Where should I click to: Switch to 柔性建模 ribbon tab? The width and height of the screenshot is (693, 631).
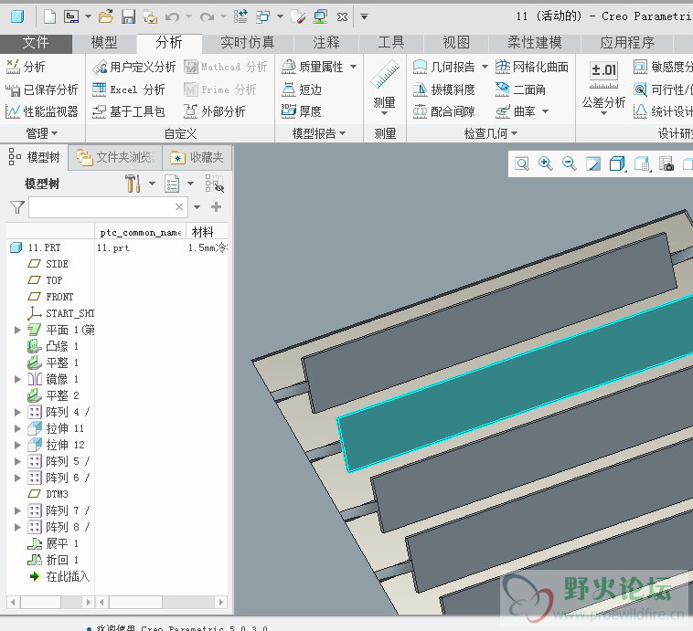tap(534, 43)
